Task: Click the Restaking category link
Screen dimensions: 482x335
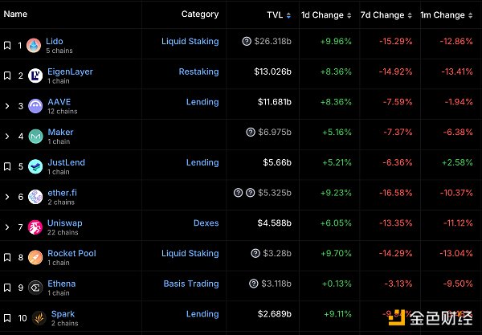Action: [x=198, y=71]
